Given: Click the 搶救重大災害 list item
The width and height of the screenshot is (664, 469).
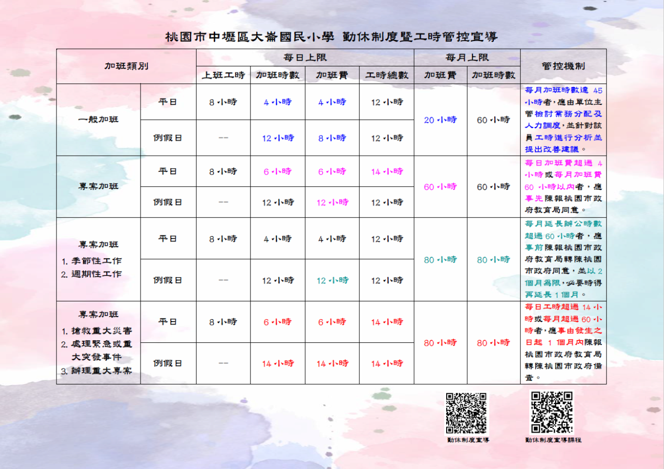Looking at the screenshot, I should point(96,331).
